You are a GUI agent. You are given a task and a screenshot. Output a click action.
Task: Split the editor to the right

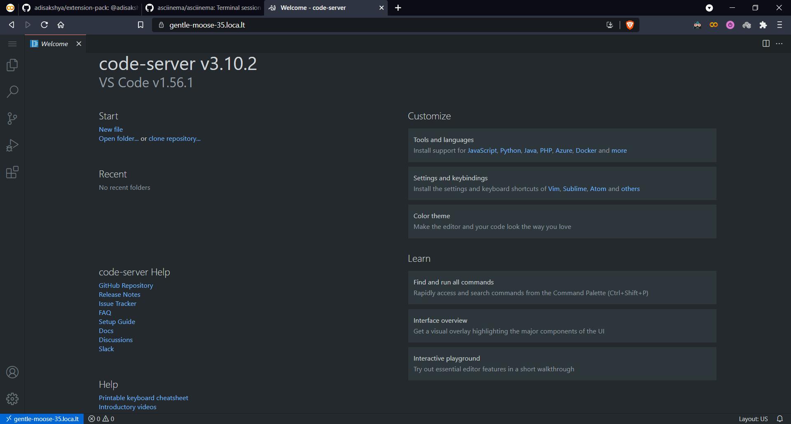pos(766,44)
